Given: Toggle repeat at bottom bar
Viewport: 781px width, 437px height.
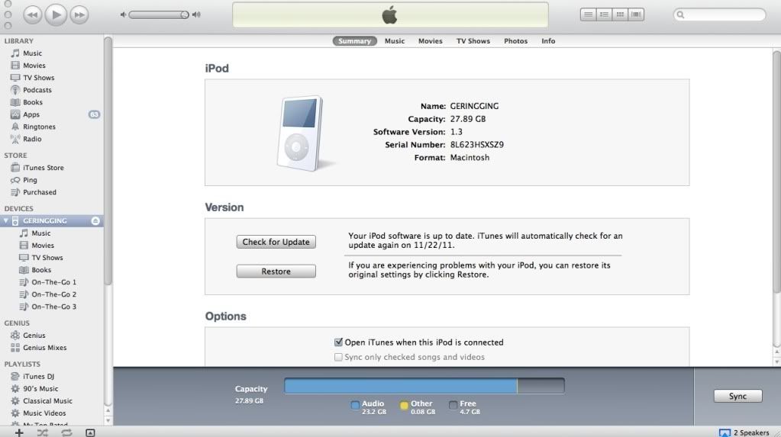Looking at the screenshot, I should coord(66,432).
